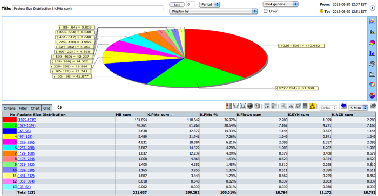Click the refresh arrows icon beside Grid tab
378x196 pixels.
click(59, 107)
